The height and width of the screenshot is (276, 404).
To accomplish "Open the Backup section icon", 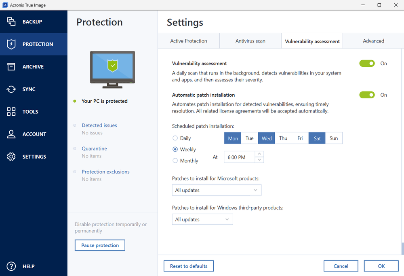I will [11, 22].
